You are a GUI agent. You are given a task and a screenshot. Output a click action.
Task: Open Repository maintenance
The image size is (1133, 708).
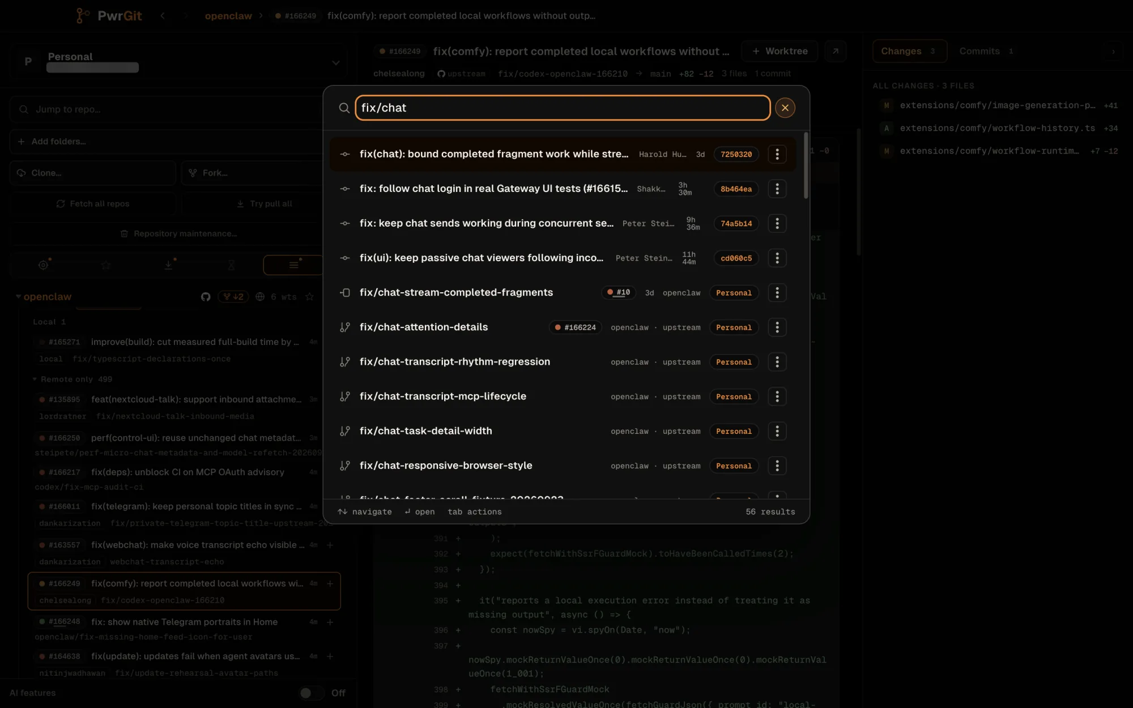[x=178, y=233]
